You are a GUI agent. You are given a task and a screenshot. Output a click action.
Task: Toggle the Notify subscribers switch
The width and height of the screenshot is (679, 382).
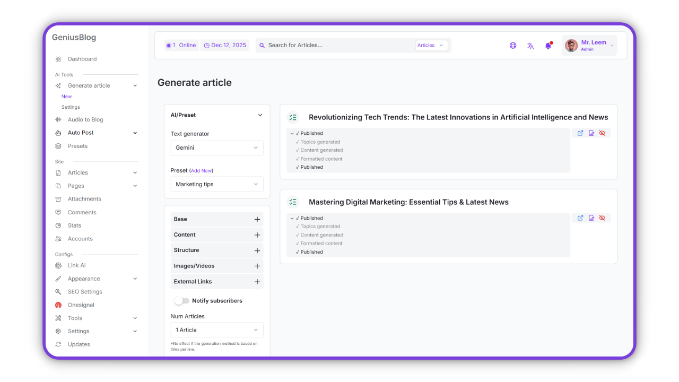pos(182,301)
